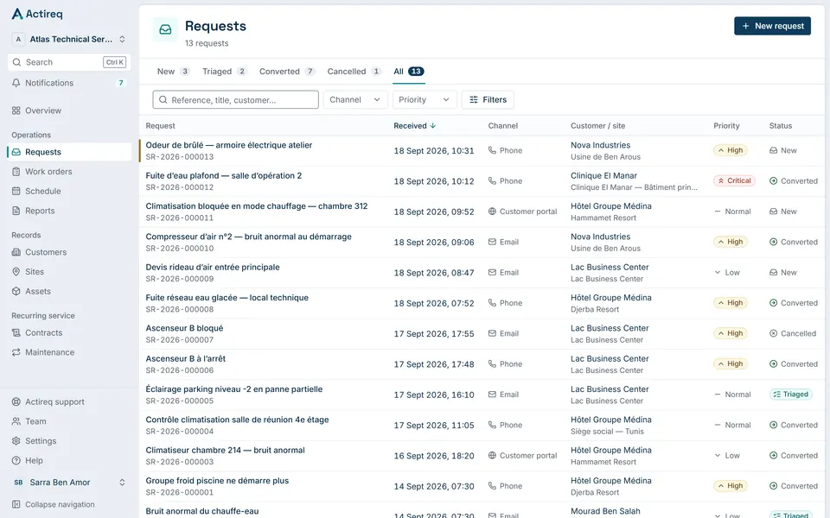830x518 pixels.
Task: Click the Requests page header inbox icon
Action: (x=165, y=29)
